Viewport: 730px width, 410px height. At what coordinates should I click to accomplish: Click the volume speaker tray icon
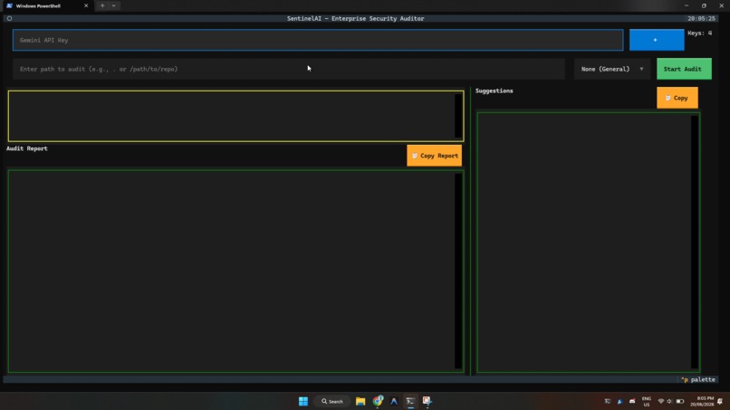[669, 401]
